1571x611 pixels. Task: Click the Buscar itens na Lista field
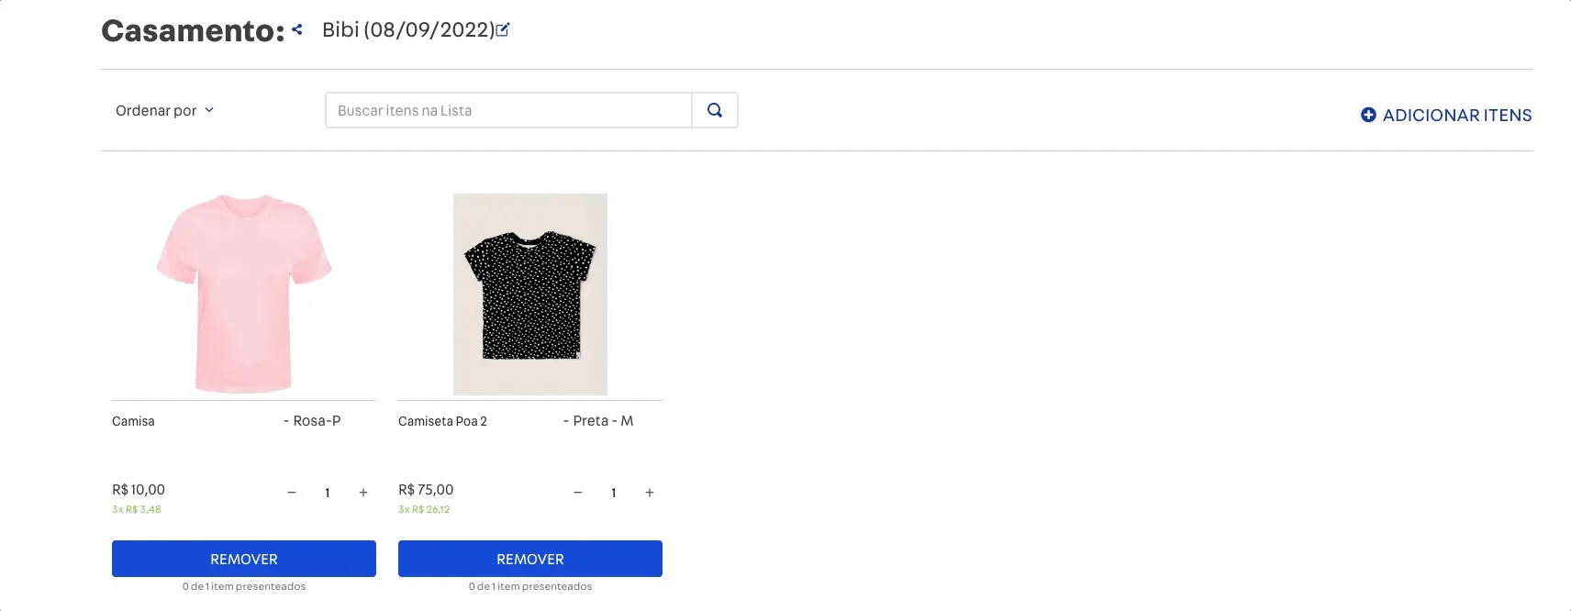[507, 109]
